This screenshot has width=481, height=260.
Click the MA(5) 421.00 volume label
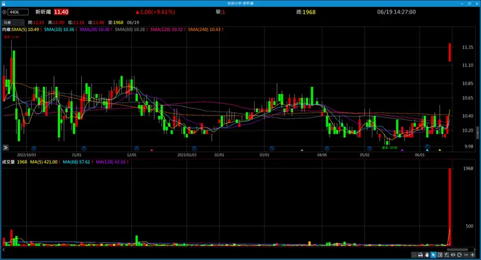pos(44,162)
